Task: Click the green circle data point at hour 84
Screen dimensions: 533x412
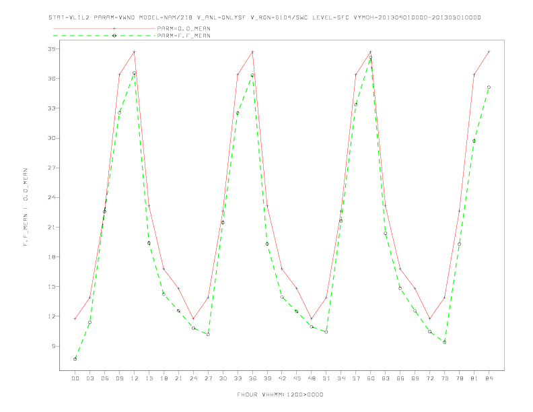Action: pos(489,88)
